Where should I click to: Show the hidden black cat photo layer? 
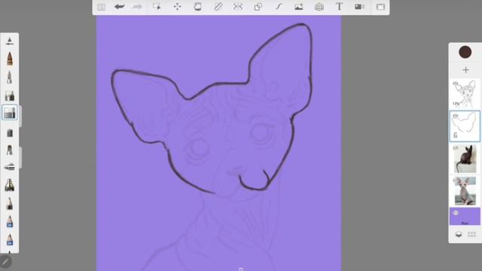coord(456,148)
